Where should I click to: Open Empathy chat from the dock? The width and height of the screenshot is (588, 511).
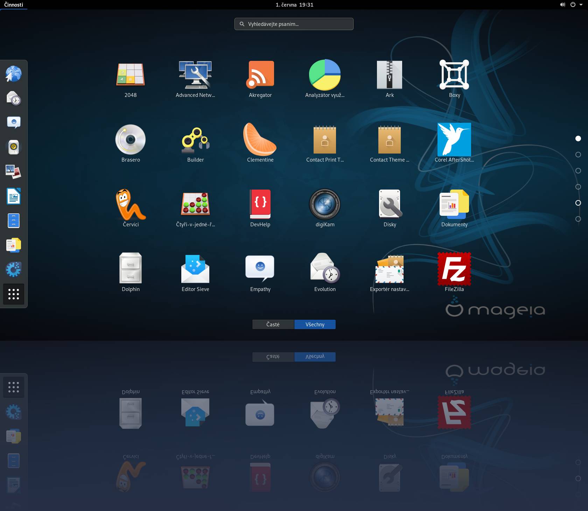(14, 123)
